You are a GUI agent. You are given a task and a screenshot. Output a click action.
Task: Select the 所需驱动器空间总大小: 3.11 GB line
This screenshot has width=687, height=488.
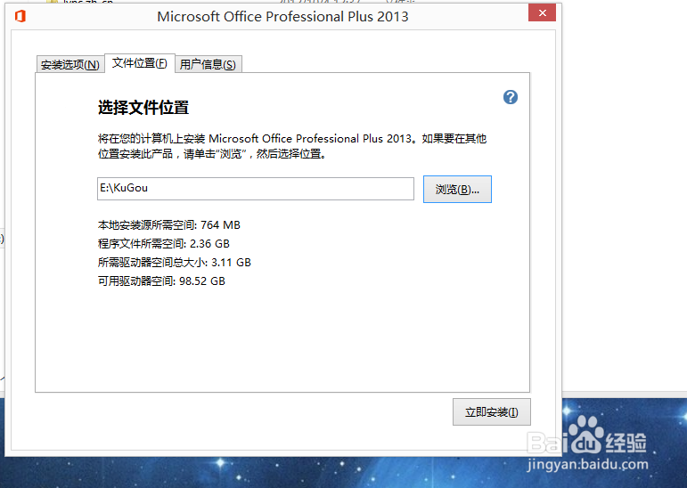click(175, 263)
